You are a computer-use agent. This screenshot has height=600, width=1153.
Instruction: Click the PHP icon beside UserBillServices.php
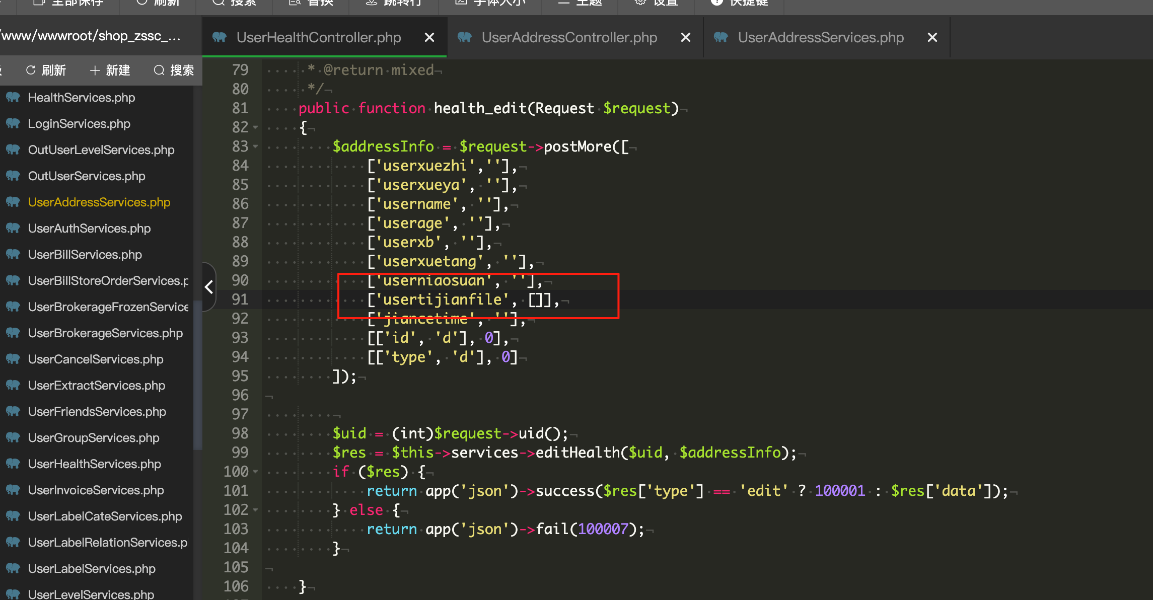13,254
